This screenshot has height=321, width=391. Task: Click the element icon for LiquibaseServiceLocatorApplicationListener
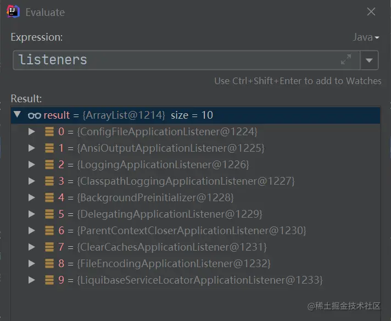[x=49, y=280]
